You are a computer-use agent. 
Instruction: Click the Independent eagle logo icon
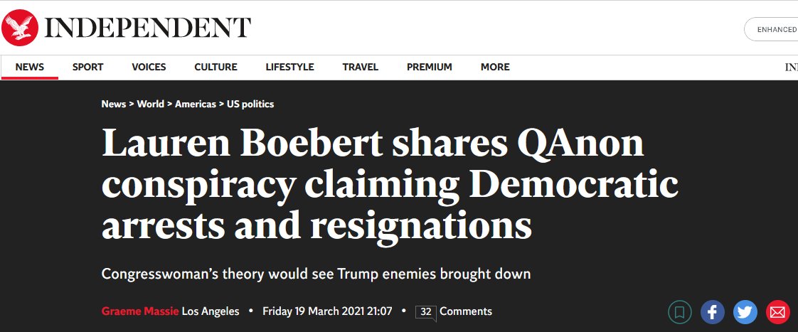coord(19,28)
